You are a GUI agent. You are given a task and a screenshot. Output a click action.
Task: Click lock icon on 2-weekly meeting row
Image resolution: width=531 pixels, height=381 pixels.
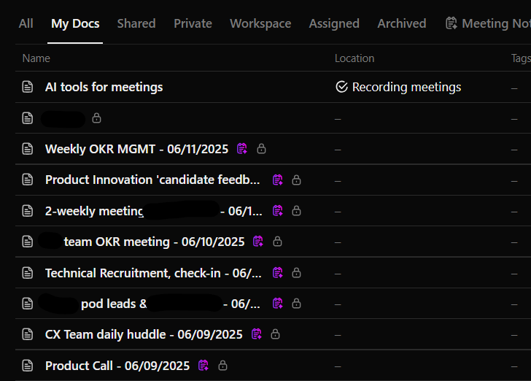pyautogui.click(x=296, y=210)
